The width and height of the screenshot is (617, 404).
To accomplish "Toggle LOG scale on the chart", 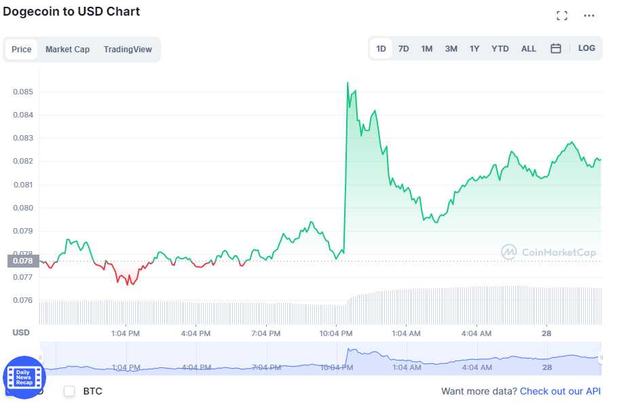I will pos(586,48).
